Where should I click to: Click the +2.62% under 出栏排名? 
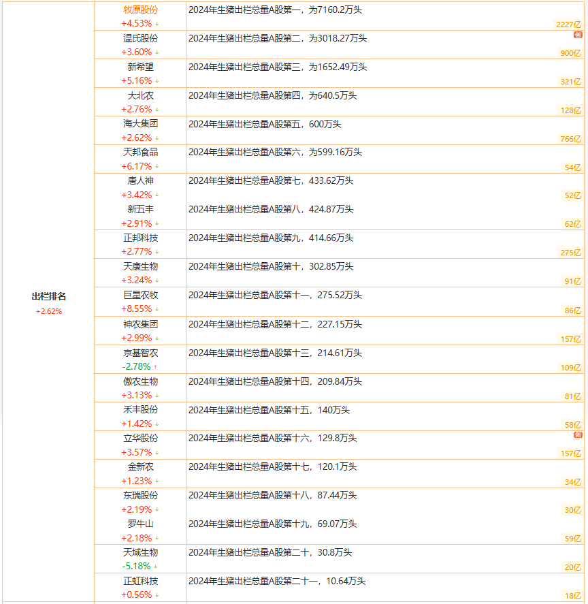48,312
